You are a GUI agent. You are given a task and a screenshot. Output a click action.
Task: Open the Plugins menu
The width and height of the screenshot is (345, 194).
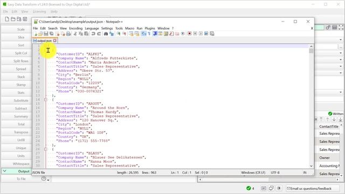(x=150, y=29)
